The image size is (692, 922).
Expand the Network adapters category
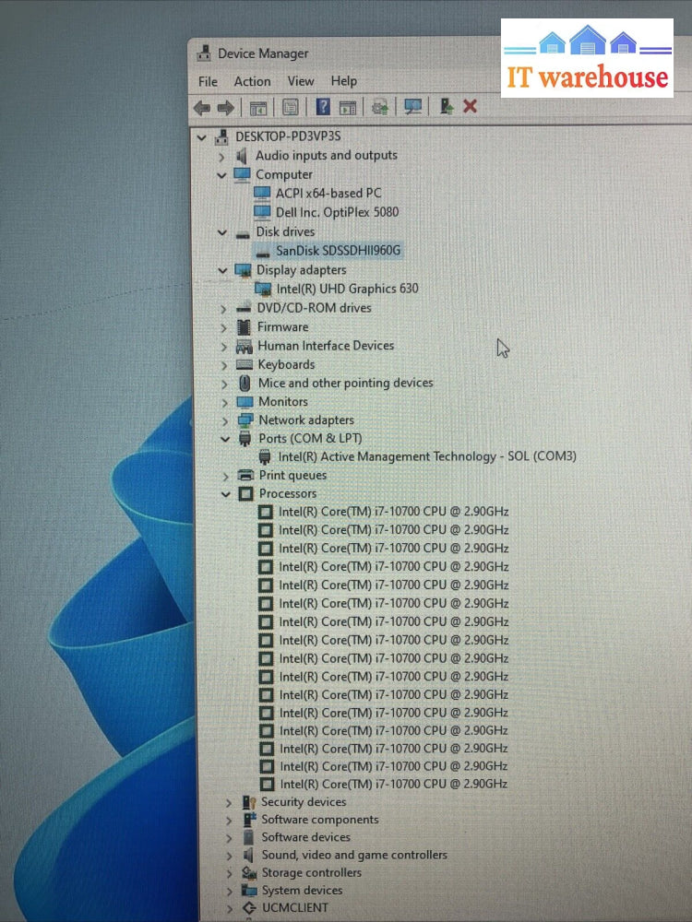224,420
